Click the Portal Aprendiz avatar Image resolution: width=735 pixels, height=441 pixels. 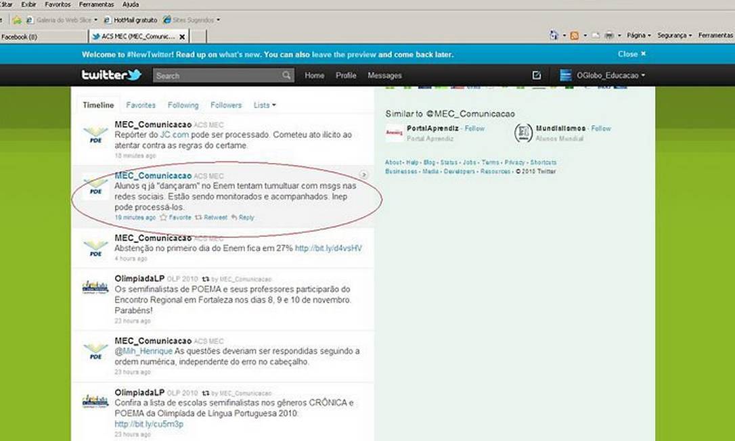coord(394,133)
